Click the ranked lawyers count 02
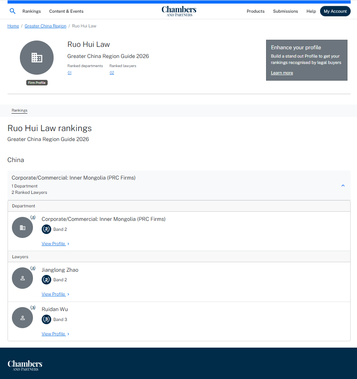357x379 pixels. [112, 73]
